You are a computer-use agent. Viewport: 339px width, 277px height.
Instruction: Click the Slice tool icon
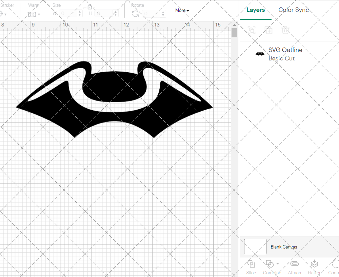[251, 264]
